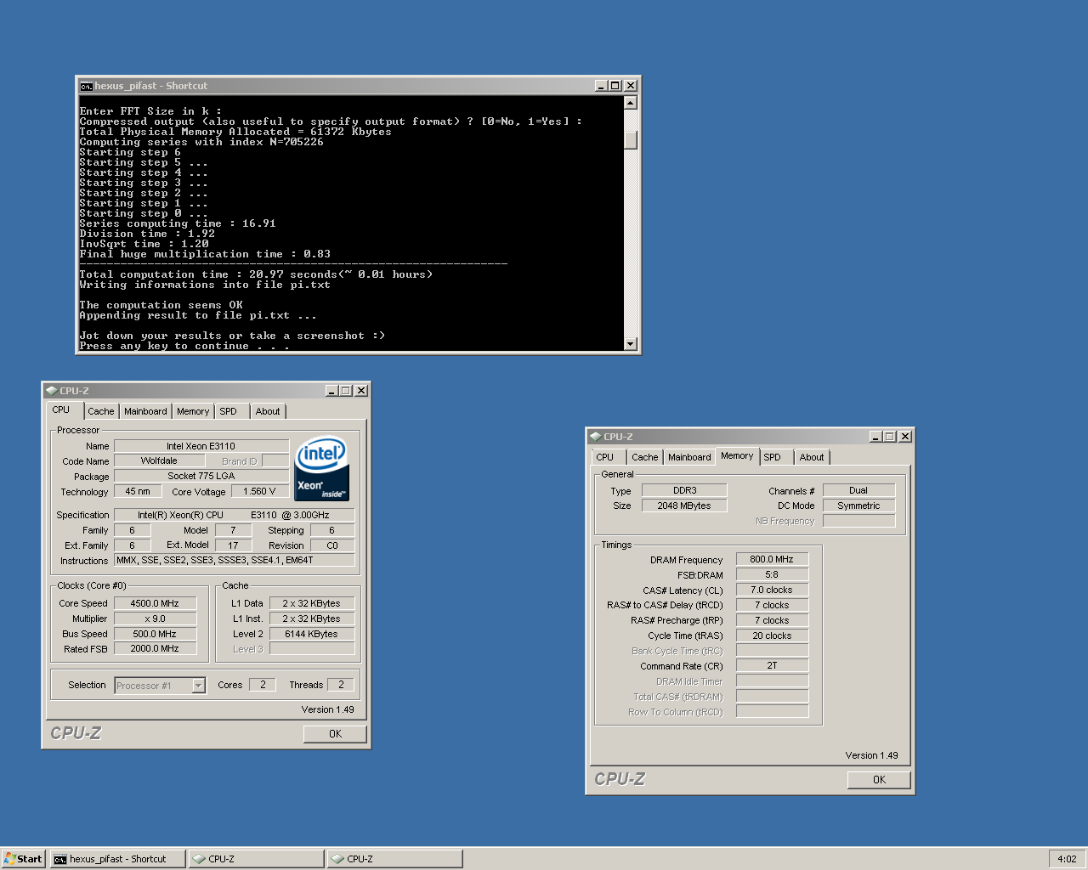Viewport: 1088px width, 870px height.
Task: Click Name field Intel Xeon E3110
Action: [201, 446]
